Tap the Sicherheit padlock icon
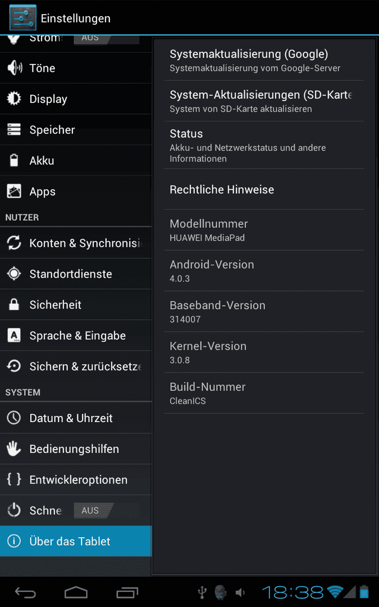Screen dimensions: 379x607 click(x=14, y=305)
